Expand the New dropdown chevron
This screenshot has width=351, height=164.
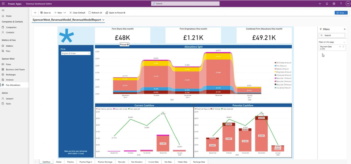point(65,13)
